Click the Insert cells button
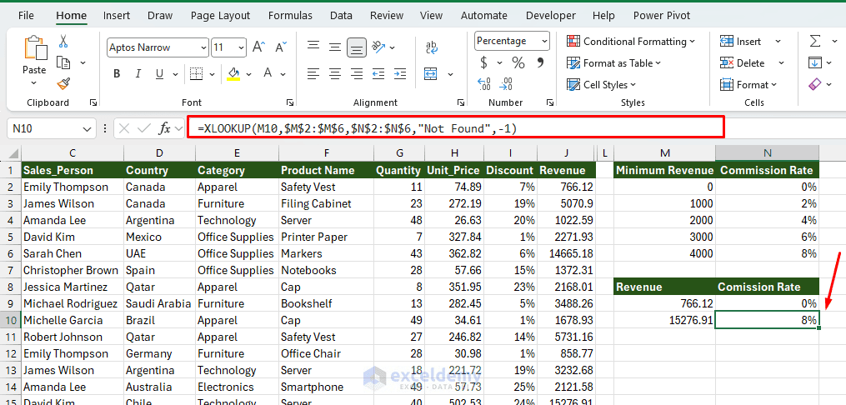 [742, 42]
